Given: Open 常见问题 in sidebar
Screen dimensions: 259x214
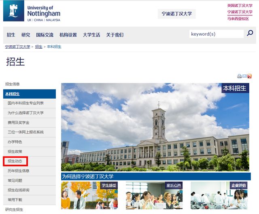Looking at the screenshot, I should [x=30, y=181].
